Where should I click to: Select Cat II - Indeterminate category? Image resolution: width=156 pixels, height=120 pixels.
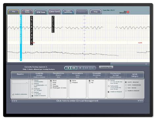click(126, 85)
